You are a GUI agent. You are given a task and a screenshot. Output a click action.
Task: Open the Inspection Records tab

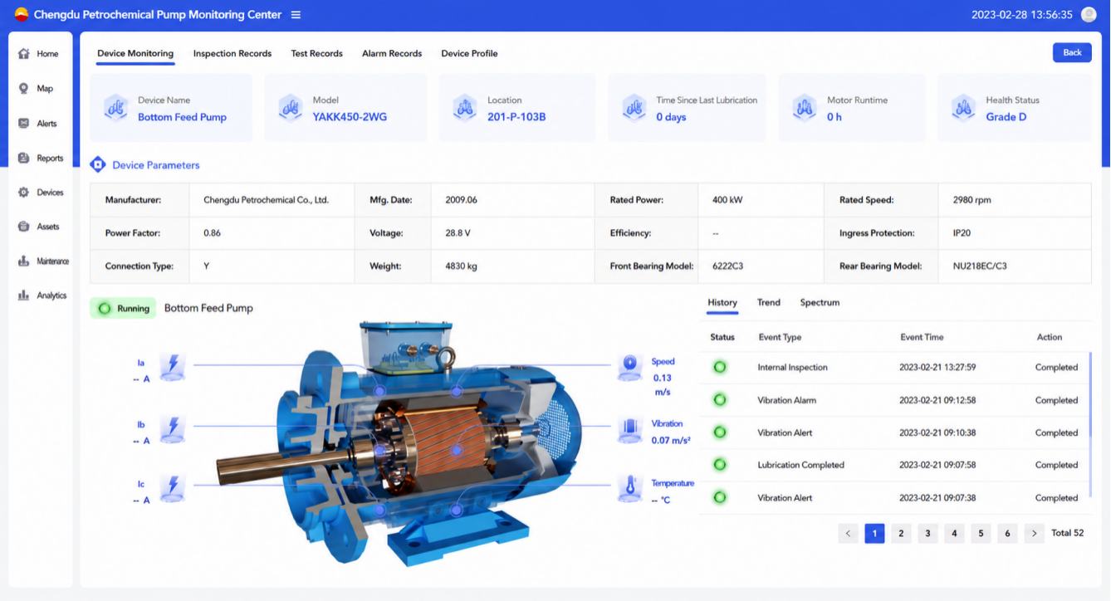232,53
